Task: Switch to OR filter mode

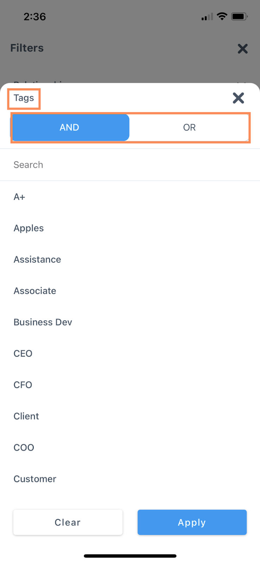Action: click(x=189, y=127)
